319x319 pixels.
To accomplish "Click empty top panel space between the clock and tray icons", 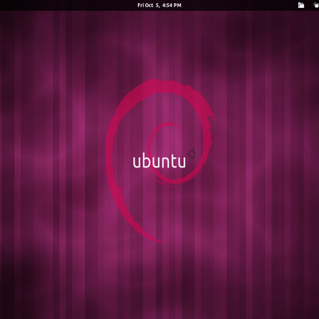I will (239, 5).
